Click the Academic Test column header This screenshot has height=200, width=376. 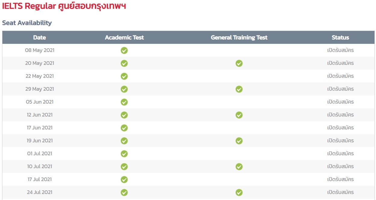(124, 38)
